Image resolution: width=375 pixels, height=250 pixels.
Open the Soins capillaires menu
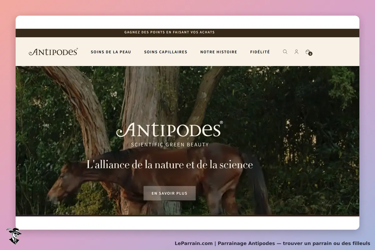(166, 52)
